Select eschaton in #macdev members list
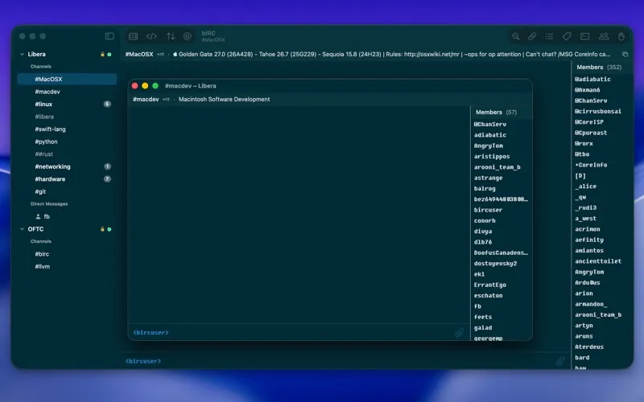 [x=488, y=295]
